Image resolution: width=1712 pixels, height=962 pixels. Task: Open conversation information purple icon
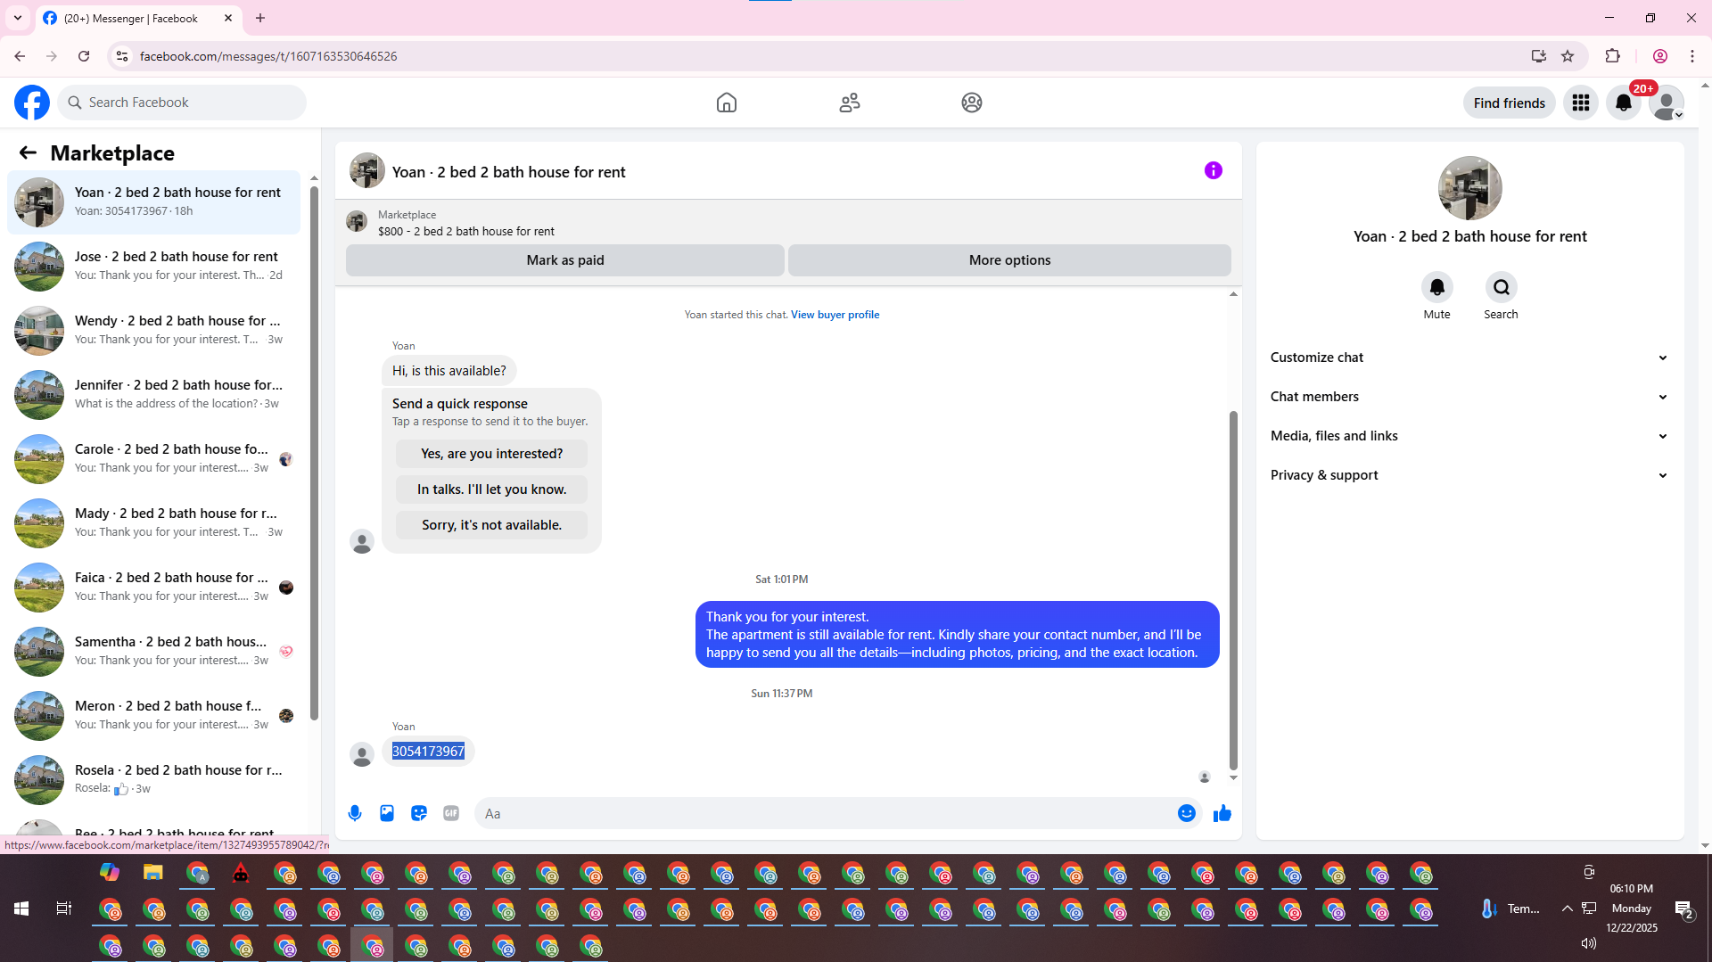pos(1214,170)
